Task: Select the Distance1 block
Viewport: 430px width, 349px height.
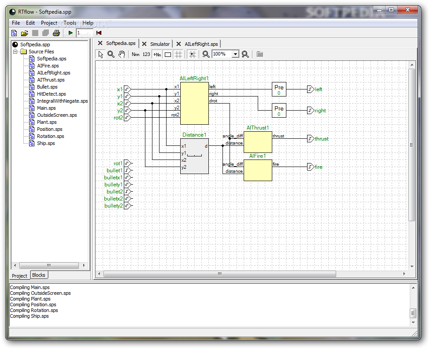Action: [x=194, y=156]
